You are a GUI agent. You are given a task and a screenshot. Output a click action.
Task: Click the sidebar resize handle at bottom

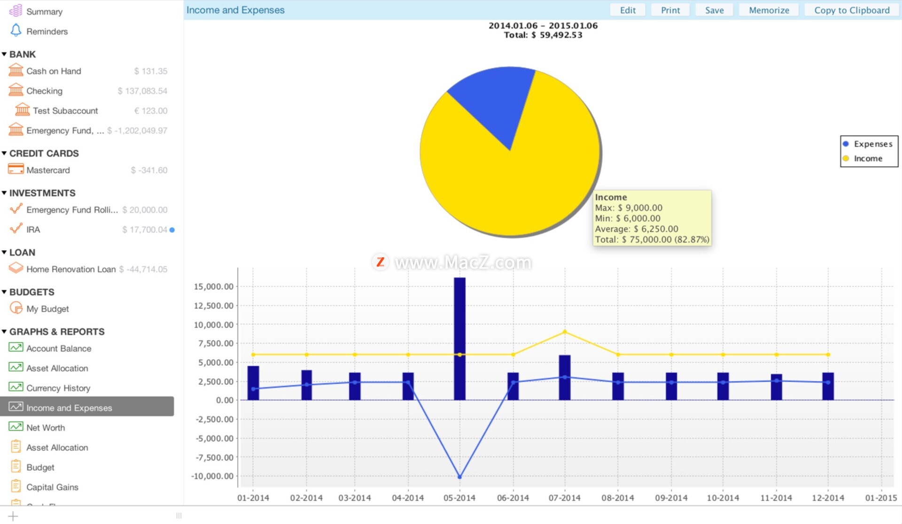click(179, 516)
